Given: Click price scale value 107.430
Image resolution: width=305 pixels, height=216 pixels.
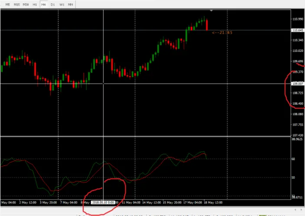Looking at the screenshot, I should [x=298, y=135].
